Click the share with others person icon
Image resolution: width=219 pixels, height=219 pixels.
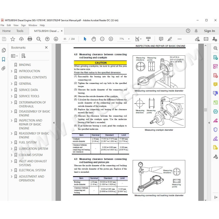click(x=215, y=39)
